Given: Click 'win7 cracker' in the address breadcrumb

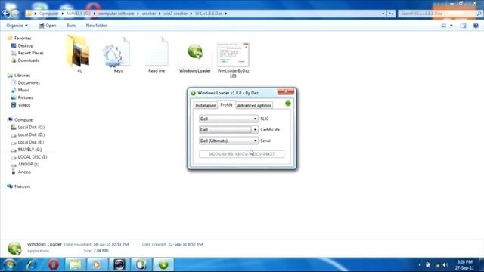Looking at the screenshot, I should click(175, 14).
